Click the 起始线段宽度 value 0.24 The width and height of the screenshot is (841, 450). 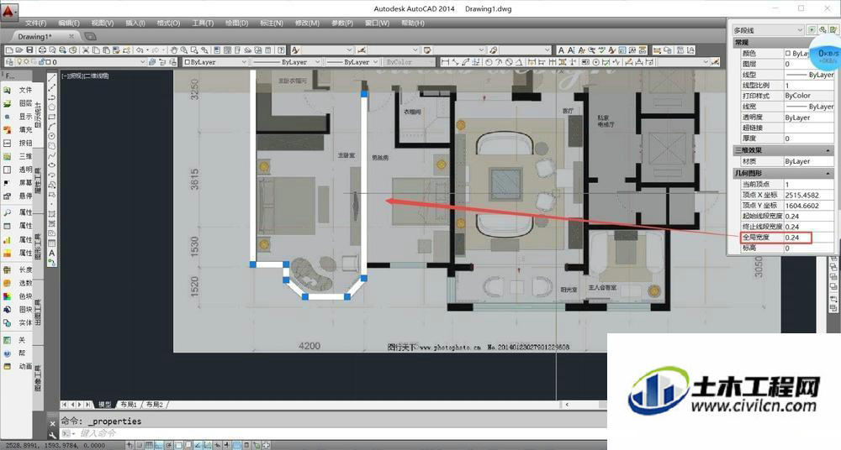[x=809, y=217]
